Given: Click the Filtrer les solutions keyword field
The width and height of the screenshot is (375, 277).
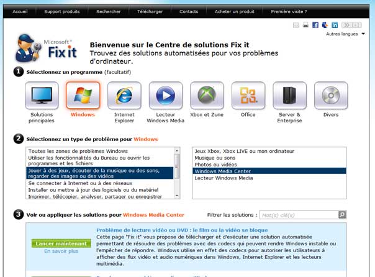Looking at the screenshot, I should click(x=299, y=215).
